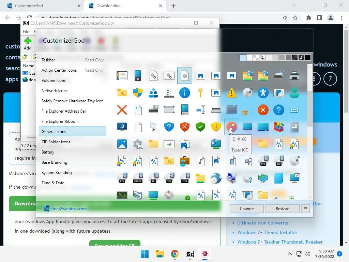Choose the landscape picture icon

(122, 144)
